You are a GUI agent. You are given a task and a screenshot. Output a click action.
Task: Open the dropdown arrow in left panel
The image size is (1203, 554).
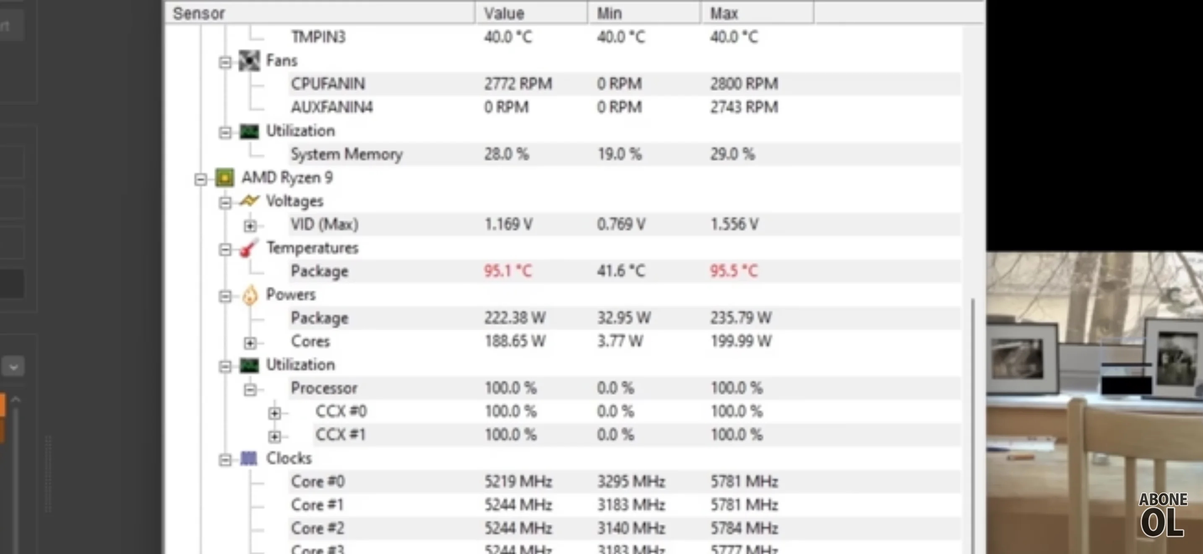click(13, 367)
